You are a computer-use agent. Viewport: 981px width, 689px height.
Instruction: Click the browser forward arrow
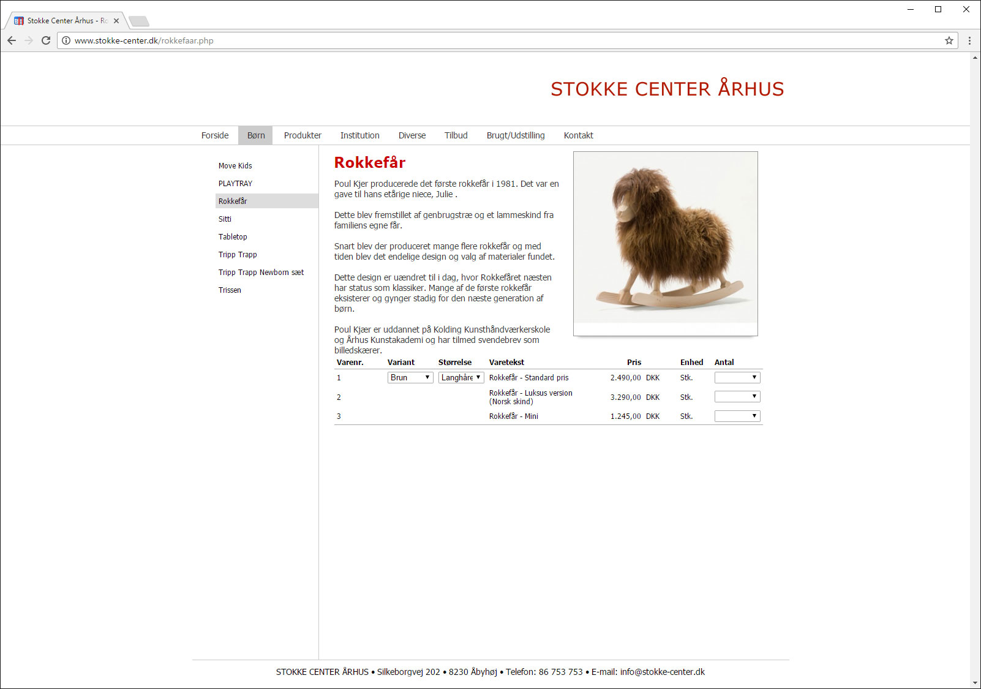(x=29, y=40)
